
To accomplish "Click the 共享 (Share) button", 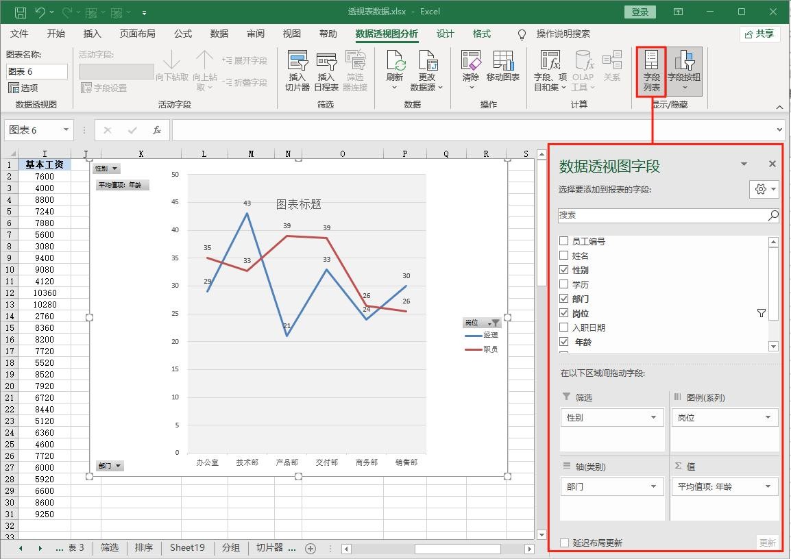I will (759, 34).
